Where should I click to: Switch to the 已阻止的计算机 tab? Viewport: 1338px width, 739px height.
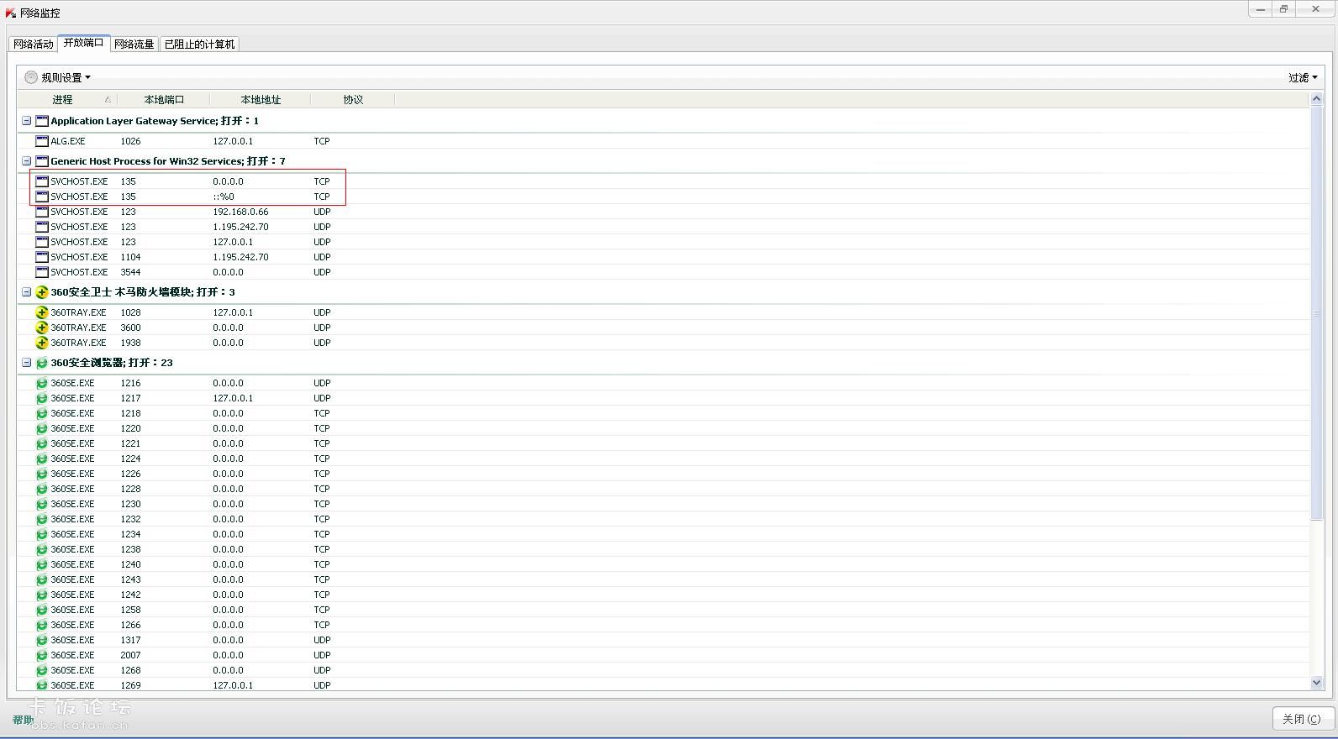(200, 44)
